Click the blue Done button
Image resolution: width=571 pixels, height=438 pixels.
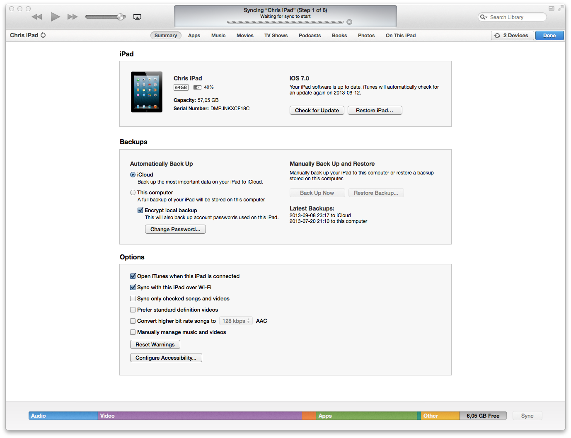[x=549, y=36]
